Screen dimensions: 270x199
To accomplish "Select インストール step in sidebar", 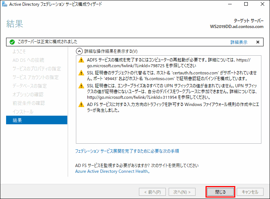I will click(23, 112).
